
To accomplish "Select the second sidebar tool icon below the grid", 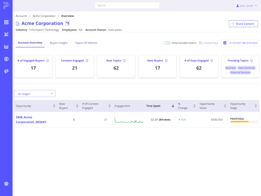I will 6,34.
